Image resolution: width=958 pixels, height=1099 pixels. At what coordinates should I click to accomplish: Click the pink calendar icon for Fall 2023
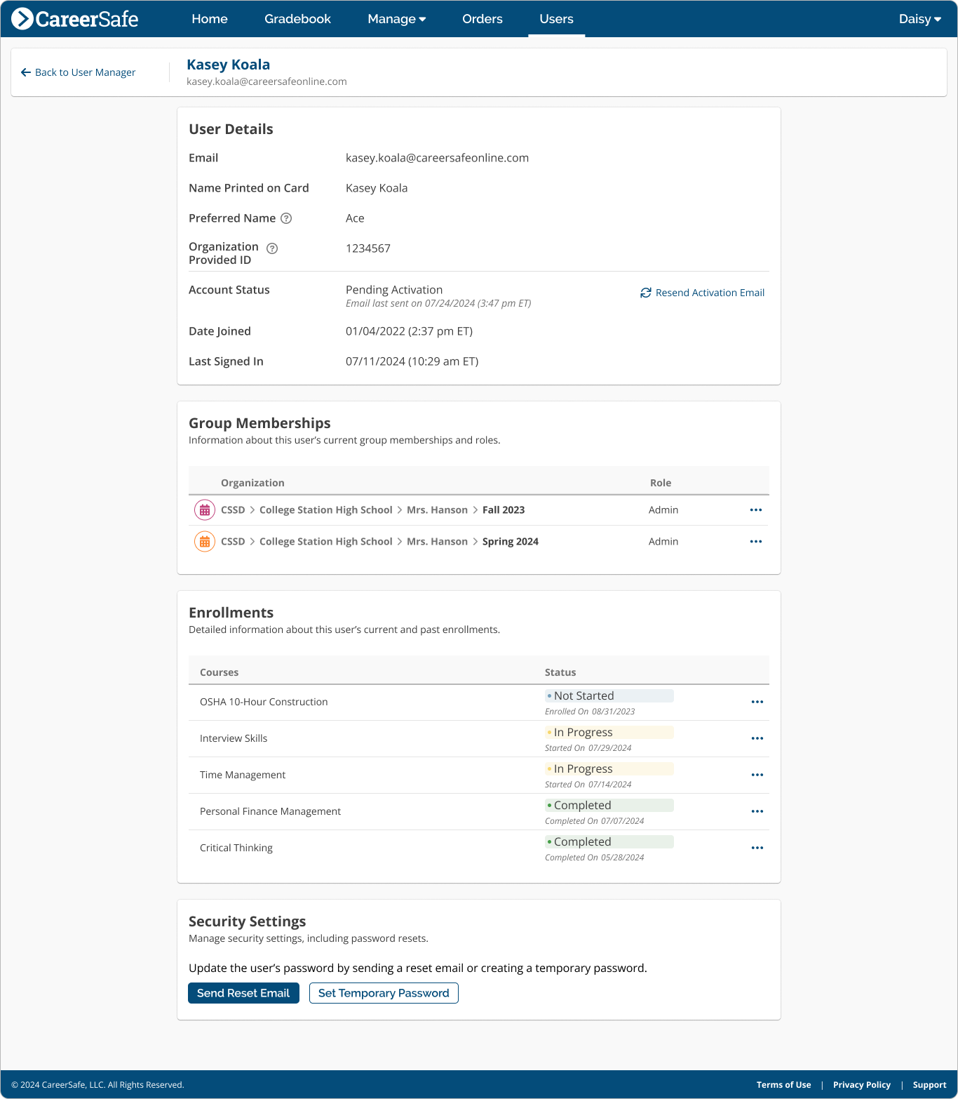204,509
